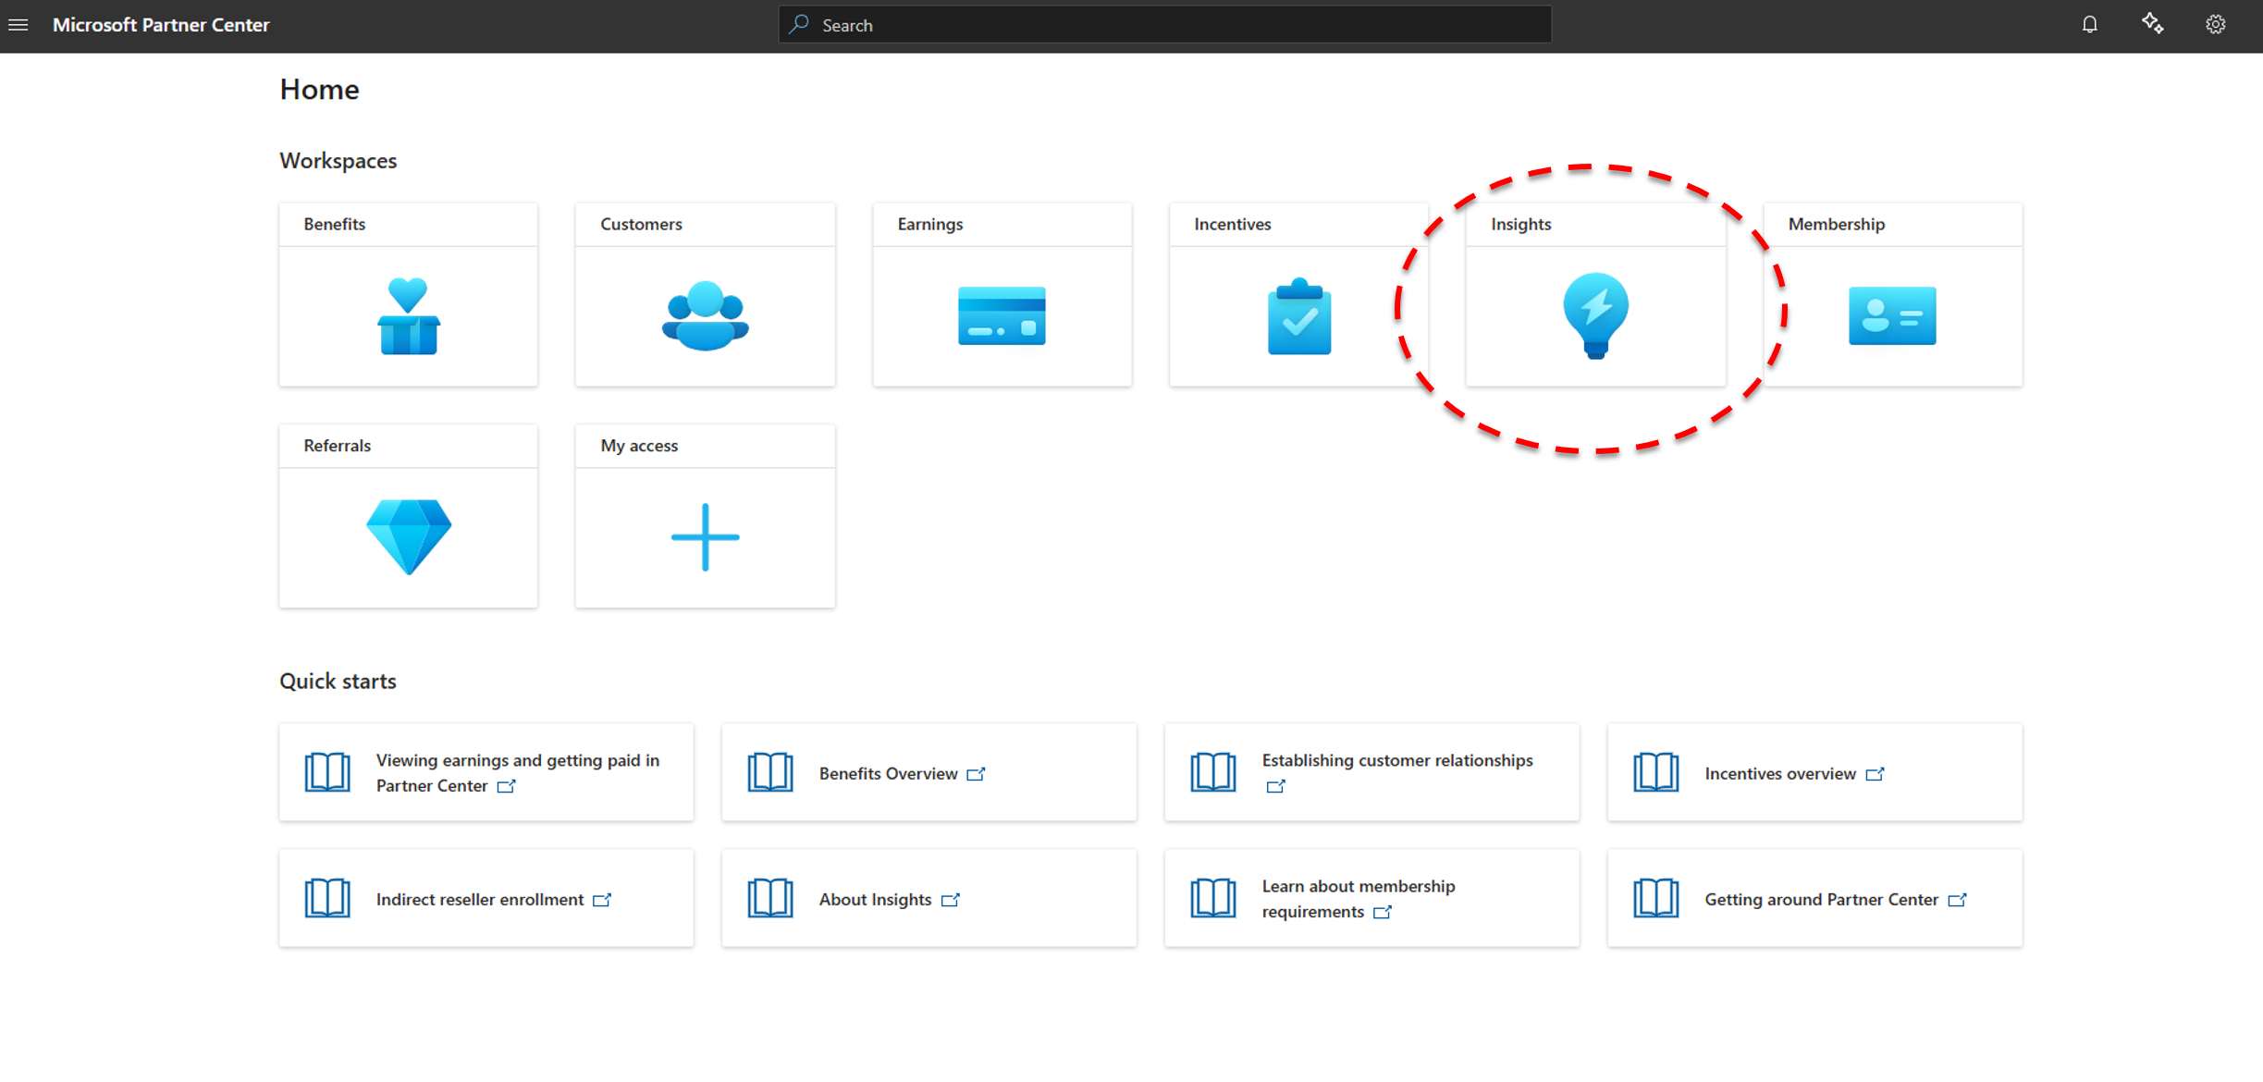
Task: Click the search magnifier icon
Action: click(800, 25)
